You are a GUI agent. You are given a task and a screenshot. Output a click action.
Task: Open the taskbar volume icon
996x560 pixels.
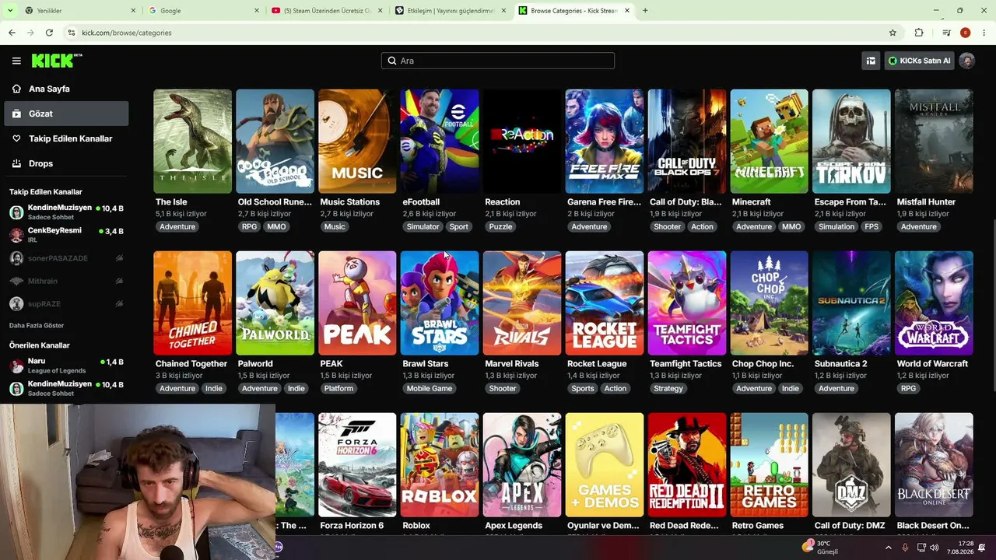point(935,548)
